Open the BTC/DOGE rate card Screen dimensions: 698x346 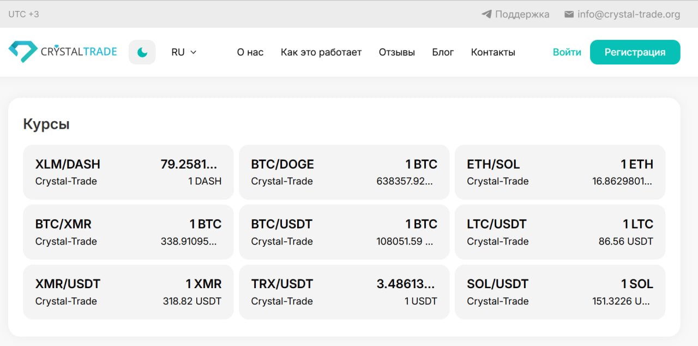[x=344, y=172]
